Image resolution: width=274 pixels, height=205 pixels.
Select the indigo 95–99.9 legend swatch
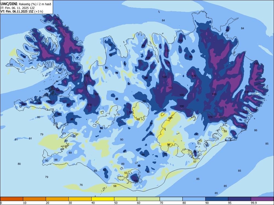click(x=239, y=199)
